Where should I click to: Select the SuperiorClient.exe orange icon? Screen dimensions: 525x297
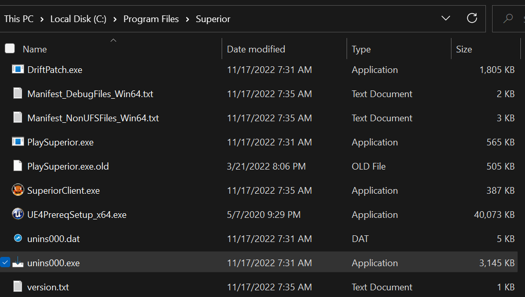(x=18, y=190)
